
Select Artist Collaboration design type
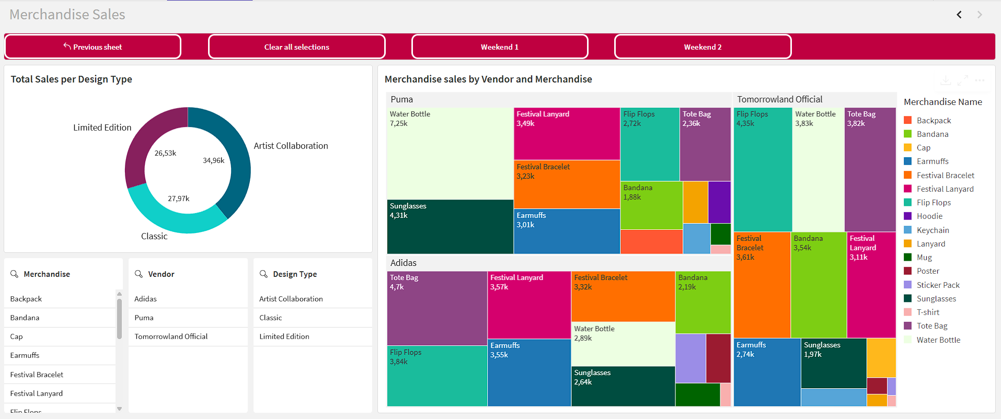tap(313, 299)
